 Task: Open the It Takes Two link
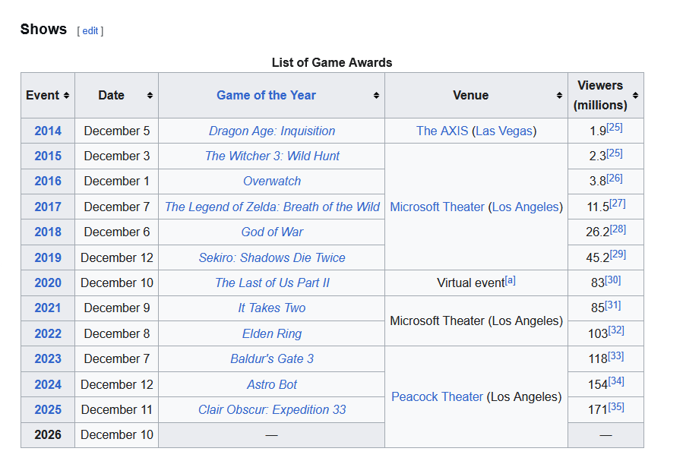point(272,308)
